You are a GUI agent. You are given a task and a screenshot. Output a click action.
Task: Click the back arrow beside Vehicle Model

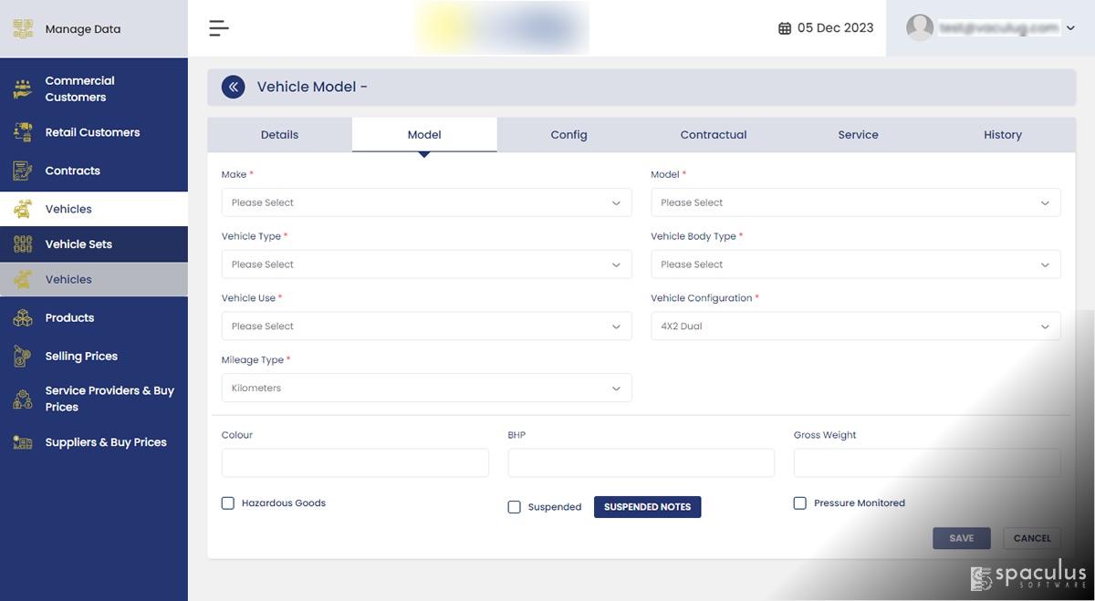pos(234,87)
